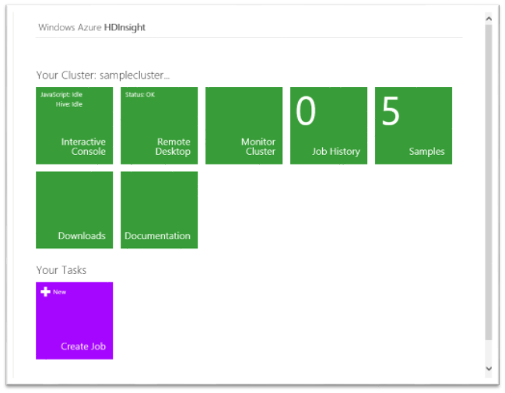Click the scrollbar down arrow
The height and width of the screenshot is (393, 505).
(489, 369)
